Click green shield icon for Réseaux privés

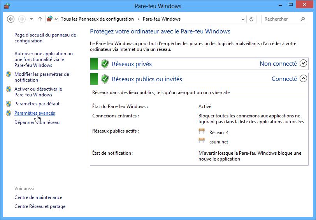(105, 64)
